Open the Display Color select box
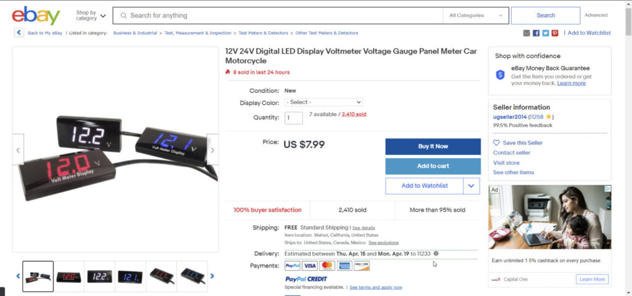 [323, 102]
